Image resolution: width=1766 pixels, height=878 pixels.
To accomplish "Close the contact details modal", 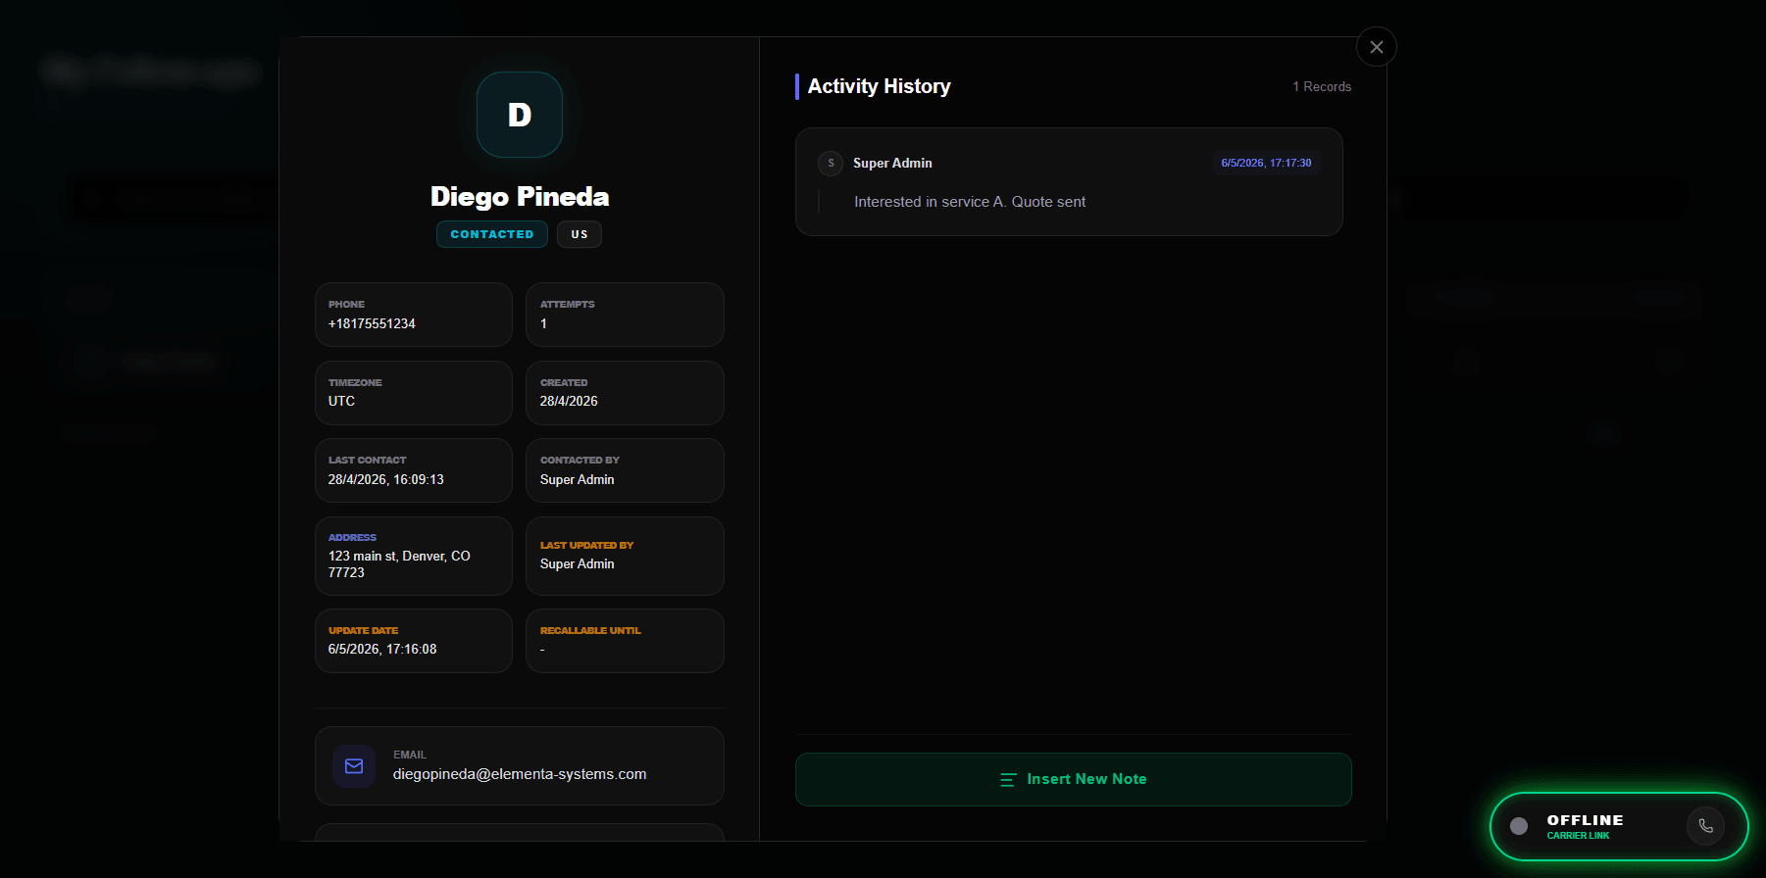I will (x=1376, y=47).
